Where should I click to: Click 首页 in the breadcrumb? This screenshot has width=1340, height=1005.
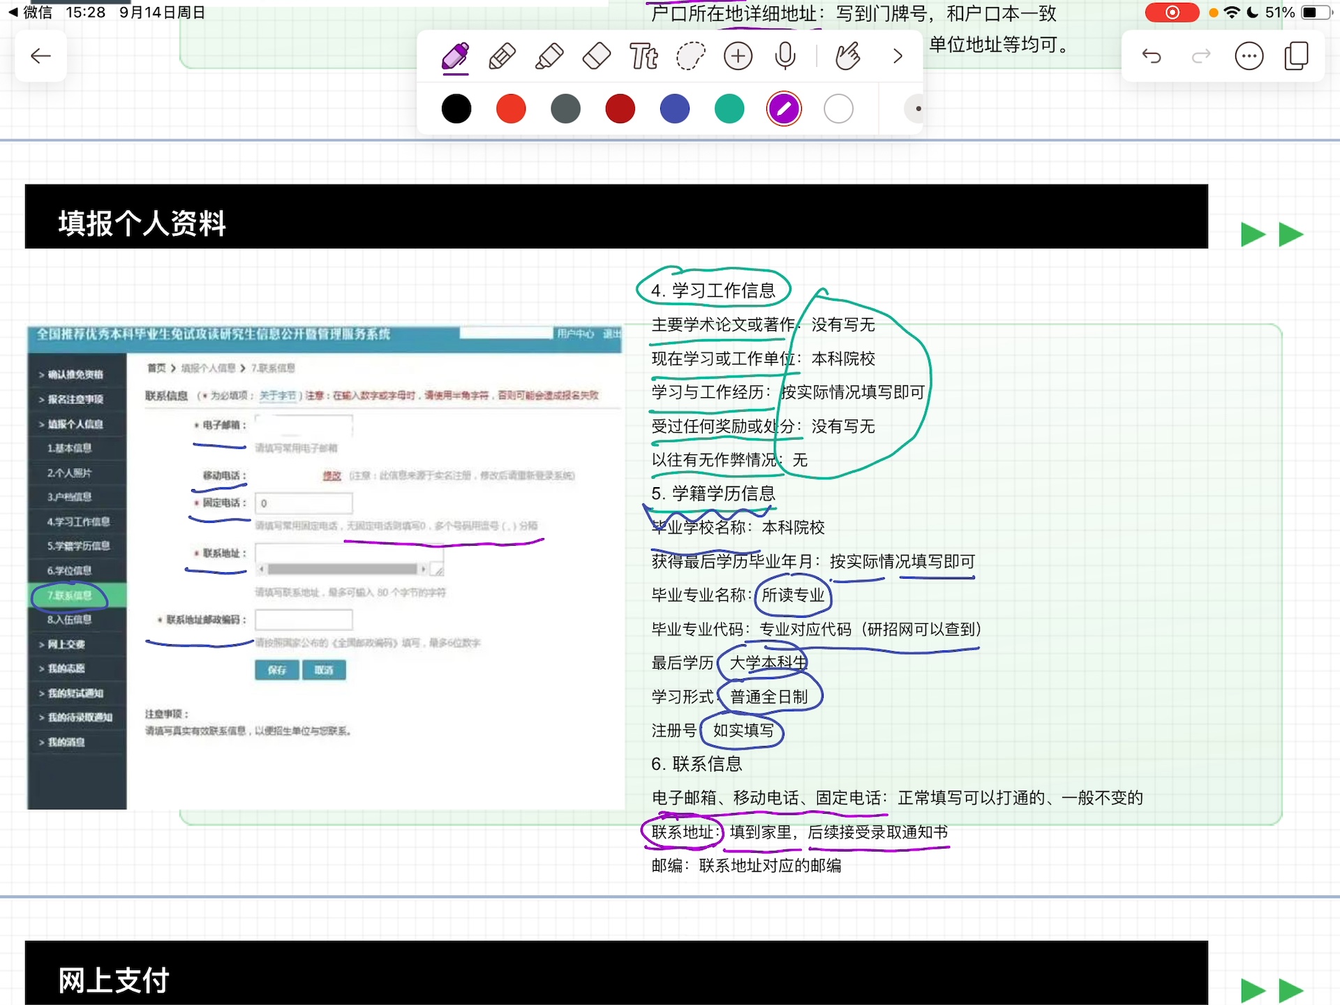point(156,368)
